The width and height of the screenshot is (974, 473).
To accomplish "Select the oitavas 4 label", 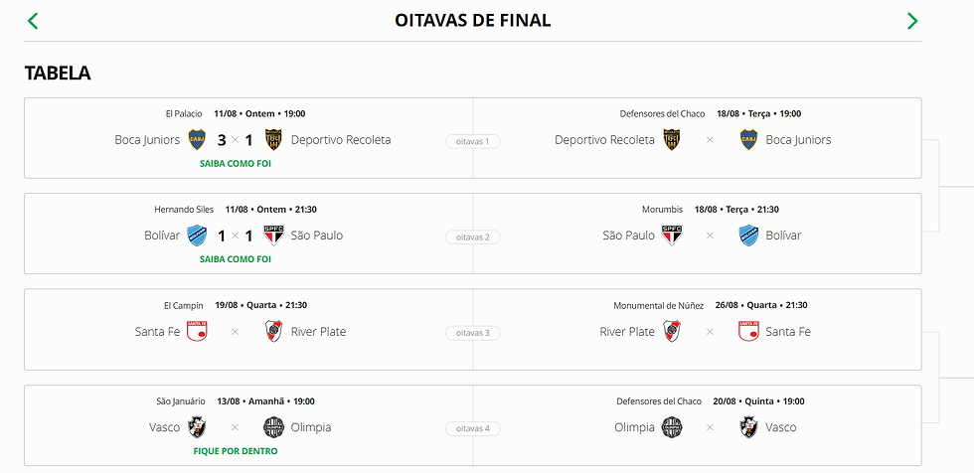I will coord(473,428).
